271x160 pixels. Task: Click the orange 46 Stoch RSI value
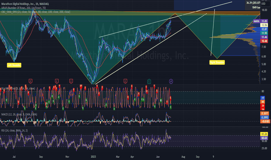(263, 102)
